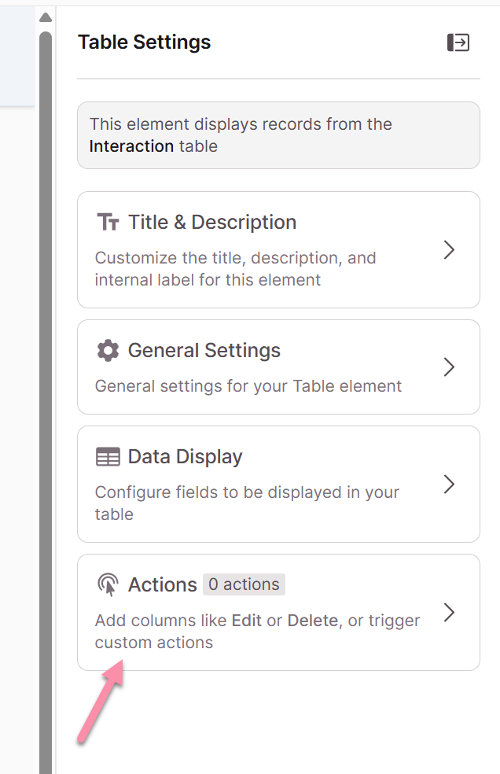Click the '0 actions' badge

click(244, 584)
